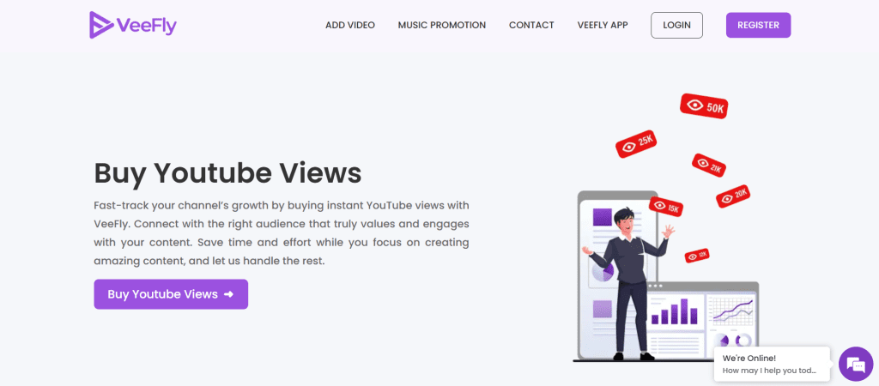The width and height of the screenshot is (879, 386).
Task: Click the "Buy Youtube Views" heading
Action: pyautogui.click(x=227, y=173)
